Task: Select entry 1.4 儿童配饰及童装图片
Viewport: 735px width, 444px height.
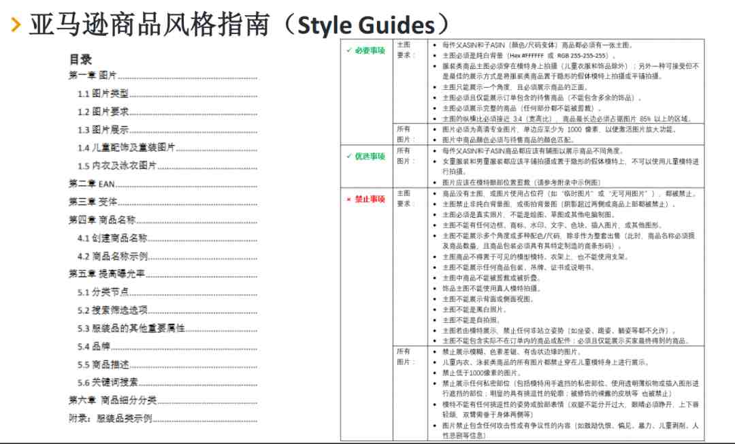Action: point(167,148)
